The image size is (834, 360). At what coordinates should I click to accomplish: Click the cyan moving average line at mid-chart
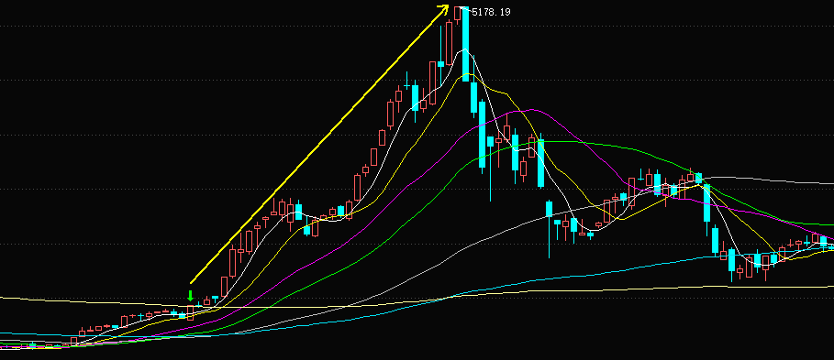pos(479,289)
